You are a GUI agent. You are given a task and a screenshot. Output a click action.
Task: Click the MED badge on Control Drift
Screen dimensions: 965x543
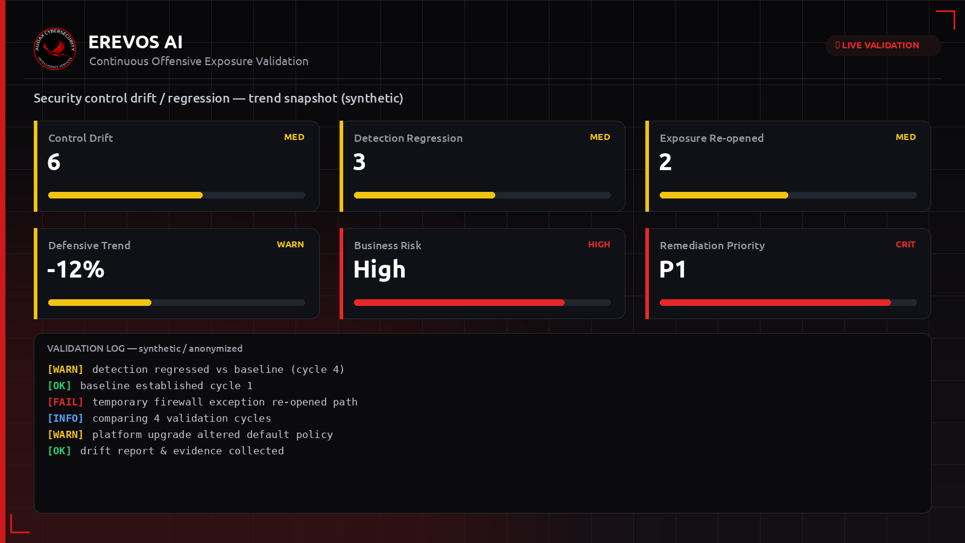[294, 137]
